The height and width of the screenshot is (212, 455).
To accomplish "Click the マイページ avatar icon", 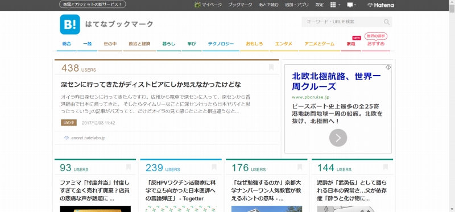I will point(197,5).
